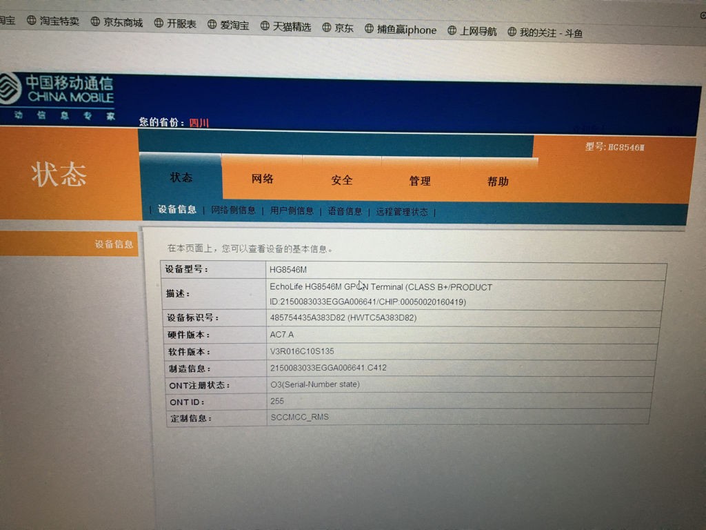Screen dimensions: 706x530
Task: Open the 捕鱼赢iphone bookmark
Action: click(401, 30)
